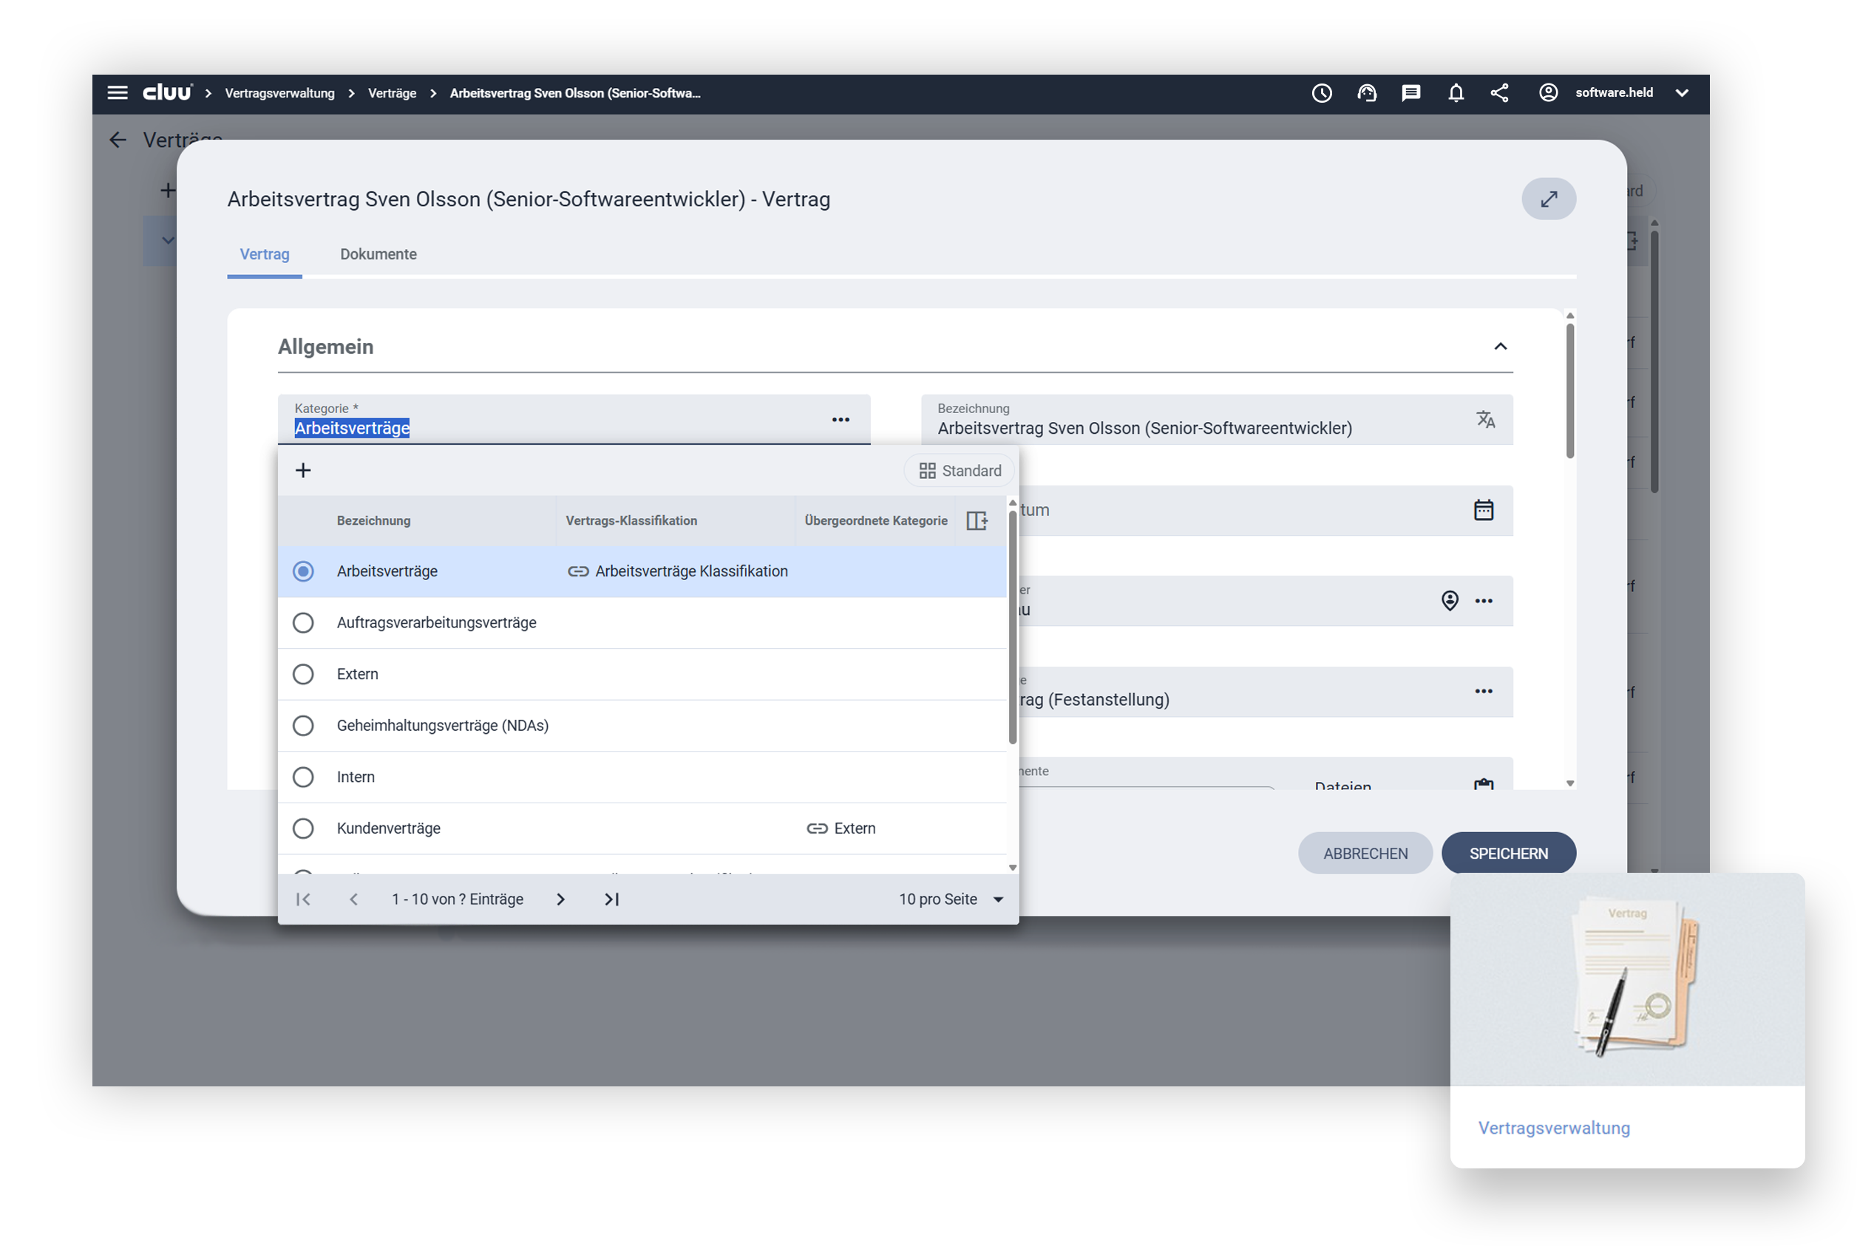Click the support headset icon
Screen dimensions: 1857x1246
point(1367,93)
